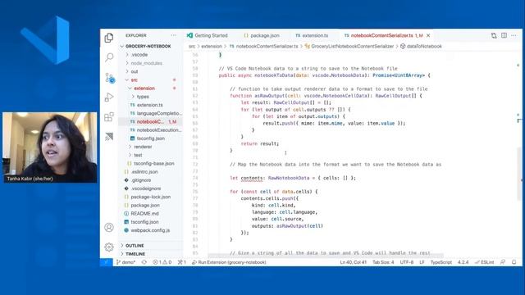The width and height of the screenshot is (525, 295).
Task: Click Tab Size: 4 indicator
Action: 383,262
